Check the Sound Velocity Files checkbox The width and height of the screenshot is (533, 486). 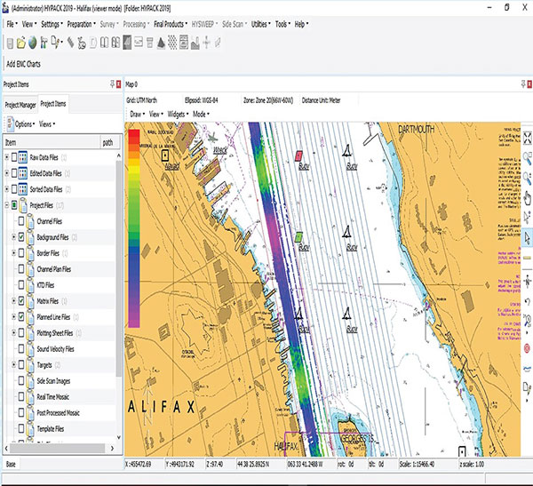[21, 349]
